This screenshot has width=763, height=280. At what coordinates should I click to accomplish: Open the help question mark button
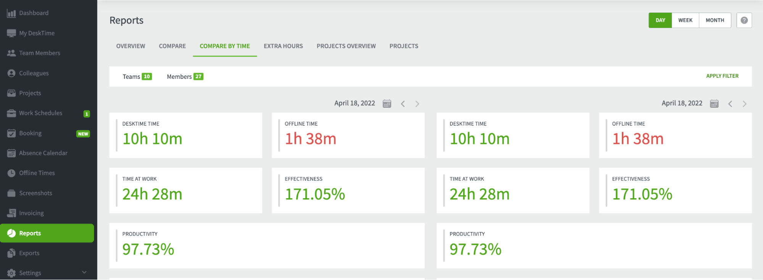[744, 20]
